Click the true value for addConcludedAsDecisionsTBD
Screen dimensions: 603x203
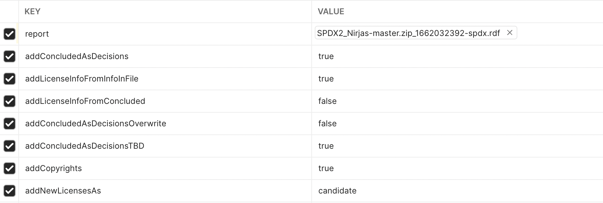(326, 146)
